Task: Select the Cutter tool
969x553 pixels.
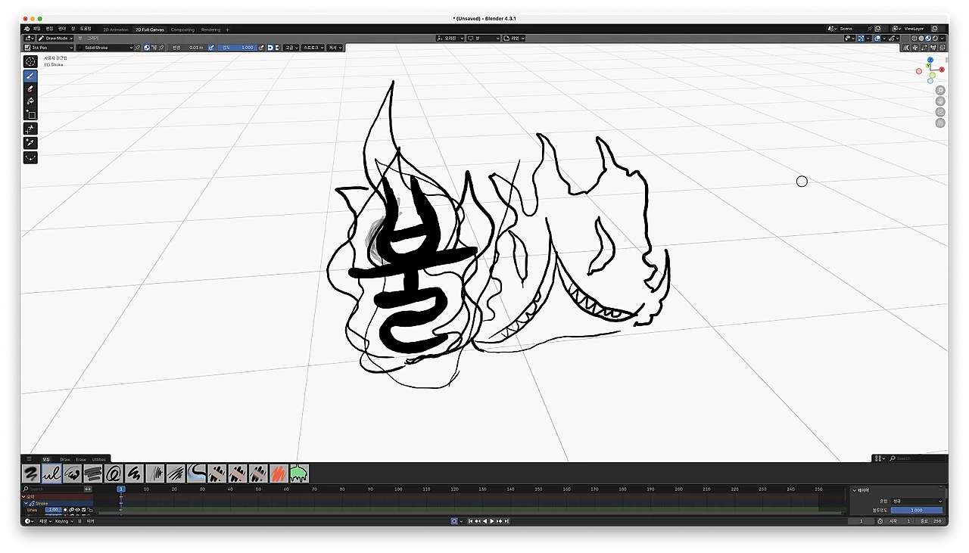Action: pos(30,129)
